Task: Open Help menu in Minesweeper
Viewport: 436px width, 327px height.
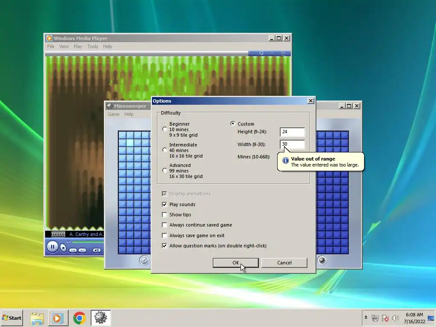Action: click(129, 114)
